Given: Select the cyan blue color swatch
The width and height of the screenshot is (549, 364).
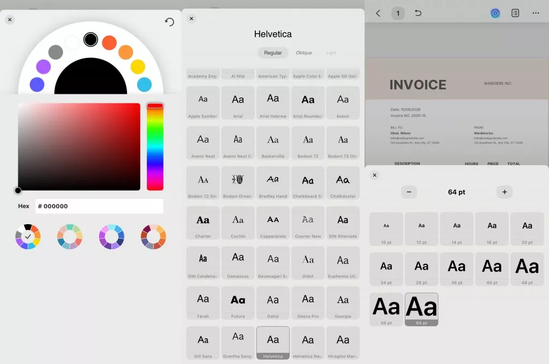Looking at the screenshot, I should point(144,85).
